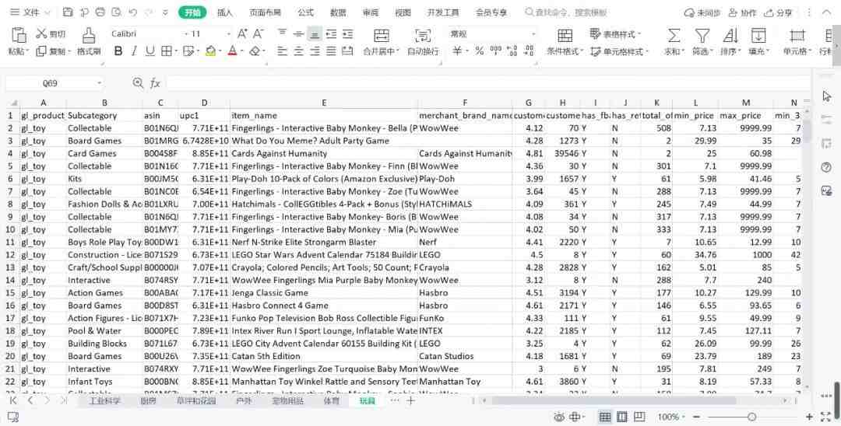Click the Sort (排序) icon

point(730,36)
